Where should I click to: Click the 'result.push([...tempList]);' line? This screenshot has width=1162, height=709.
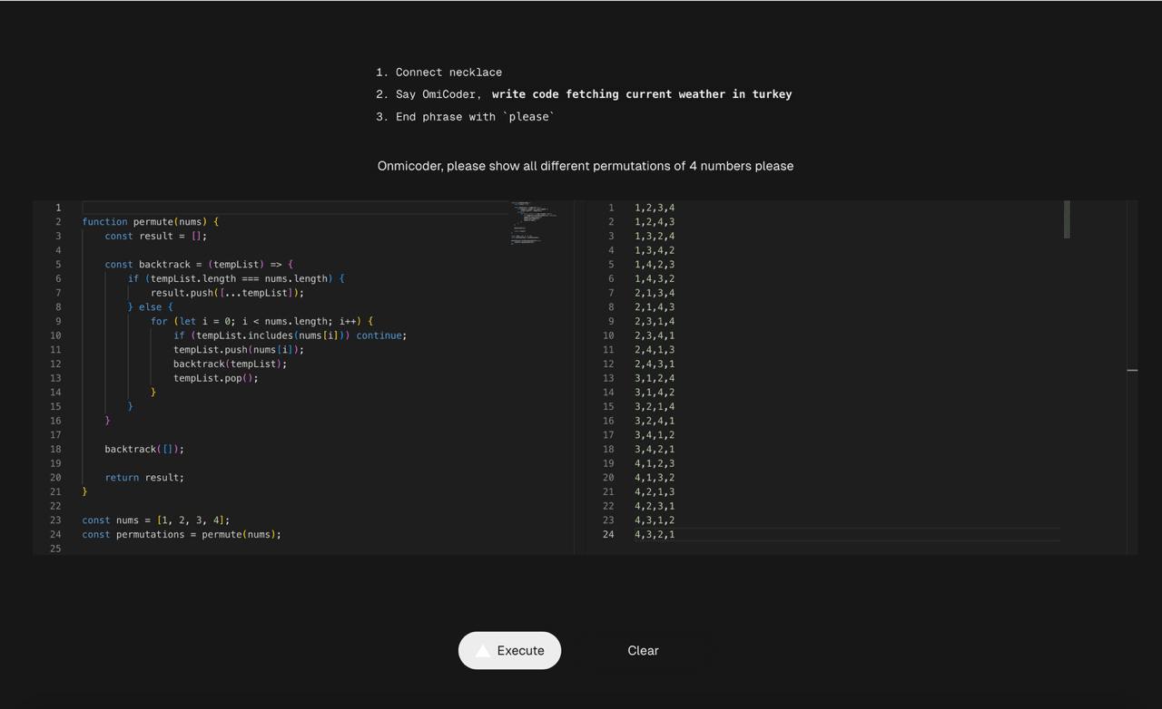click(x=227, y=293)
